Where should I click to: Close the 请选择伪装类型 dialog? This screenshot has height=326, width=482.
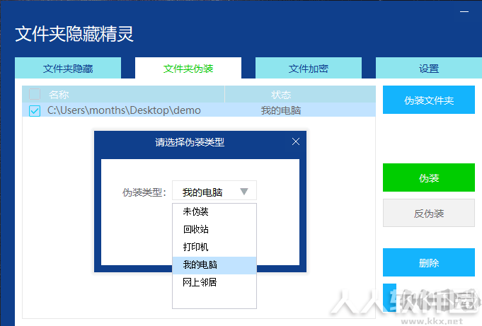(x=296, y=141)
